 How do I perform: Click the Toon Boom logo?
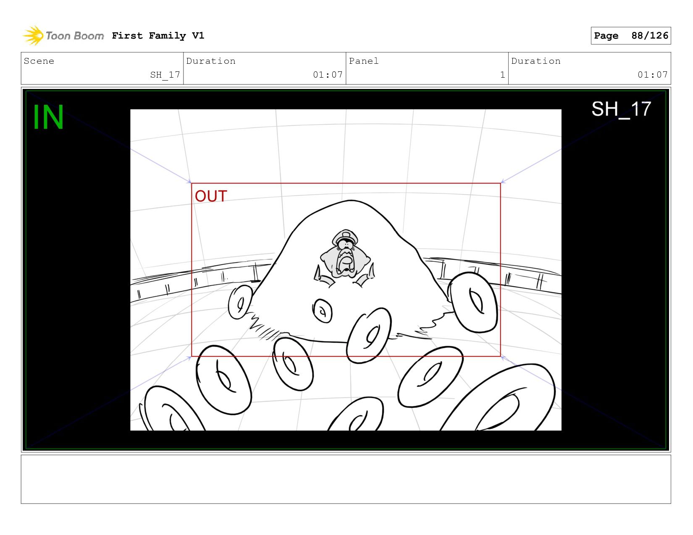click(x=63, y=36)
